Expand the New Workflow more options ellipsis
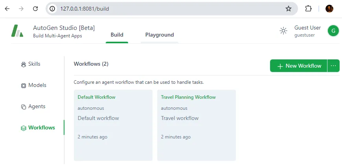342x166 pixels. point(333,66)
